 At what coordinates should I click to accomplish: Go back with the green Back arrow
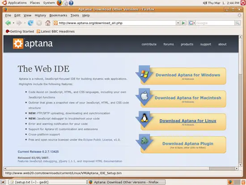8,23
